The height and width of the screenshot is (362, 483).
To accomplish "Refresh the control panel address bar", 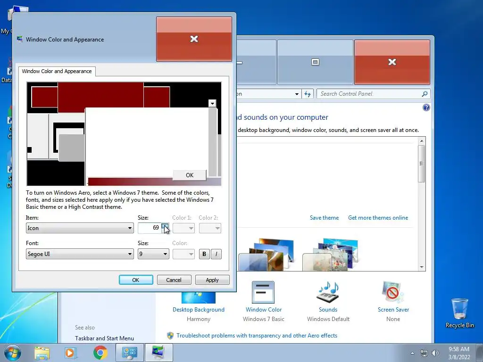I will (308, 94).
